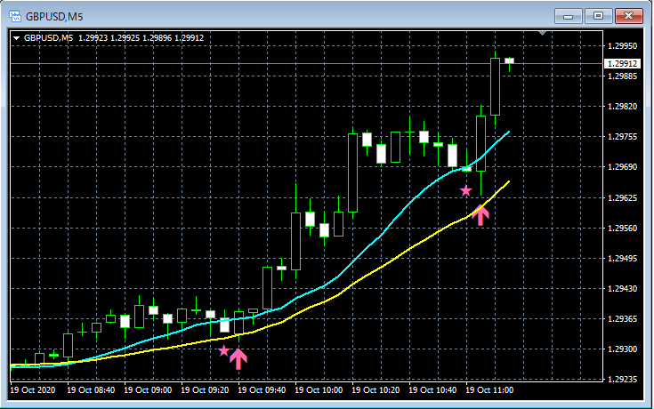Image resolution: width=654 pixels, height=409 pixels.
Task: Click the 1.29235 price scale label
Action: (x=623, y=380)
